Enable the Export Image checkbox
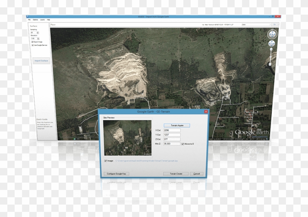This screenshot has width=308, height=217. point(32,42)
